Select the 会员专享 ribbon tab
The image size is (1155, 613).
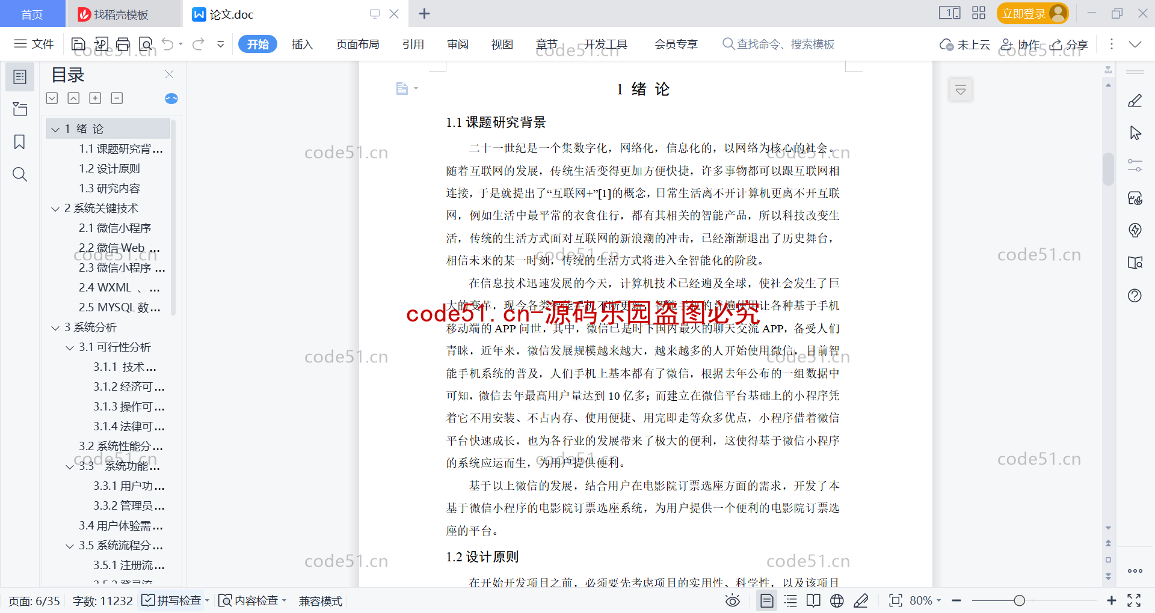(x=676, y=44)
